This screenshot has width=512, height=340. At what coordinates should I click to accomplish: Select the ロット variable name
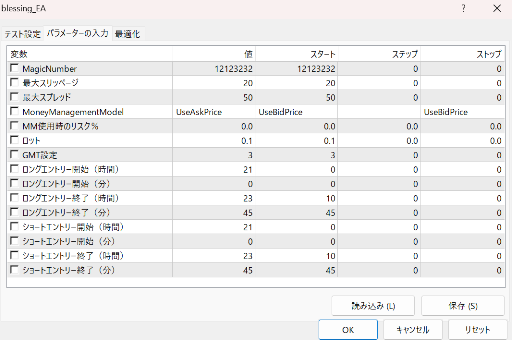31,141
